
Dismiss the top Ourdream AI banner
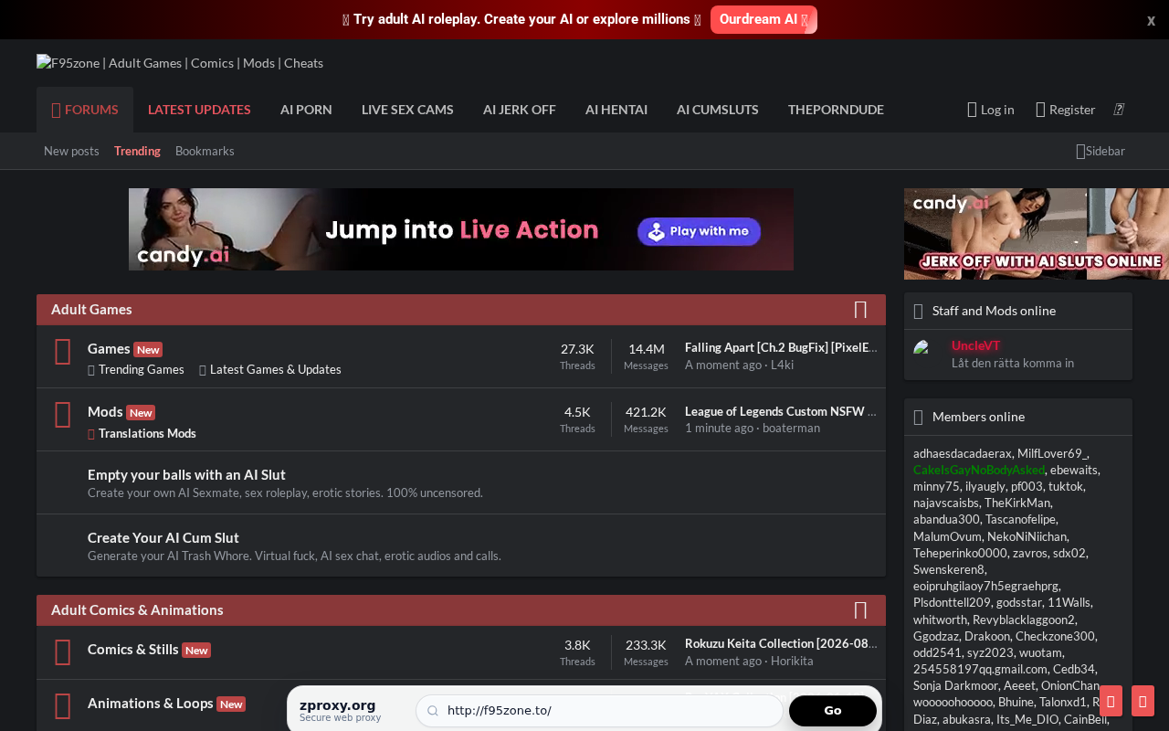[1151, 20]
